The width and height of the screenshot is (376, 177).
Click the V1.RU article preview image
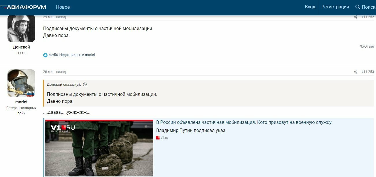pos(99,148)
